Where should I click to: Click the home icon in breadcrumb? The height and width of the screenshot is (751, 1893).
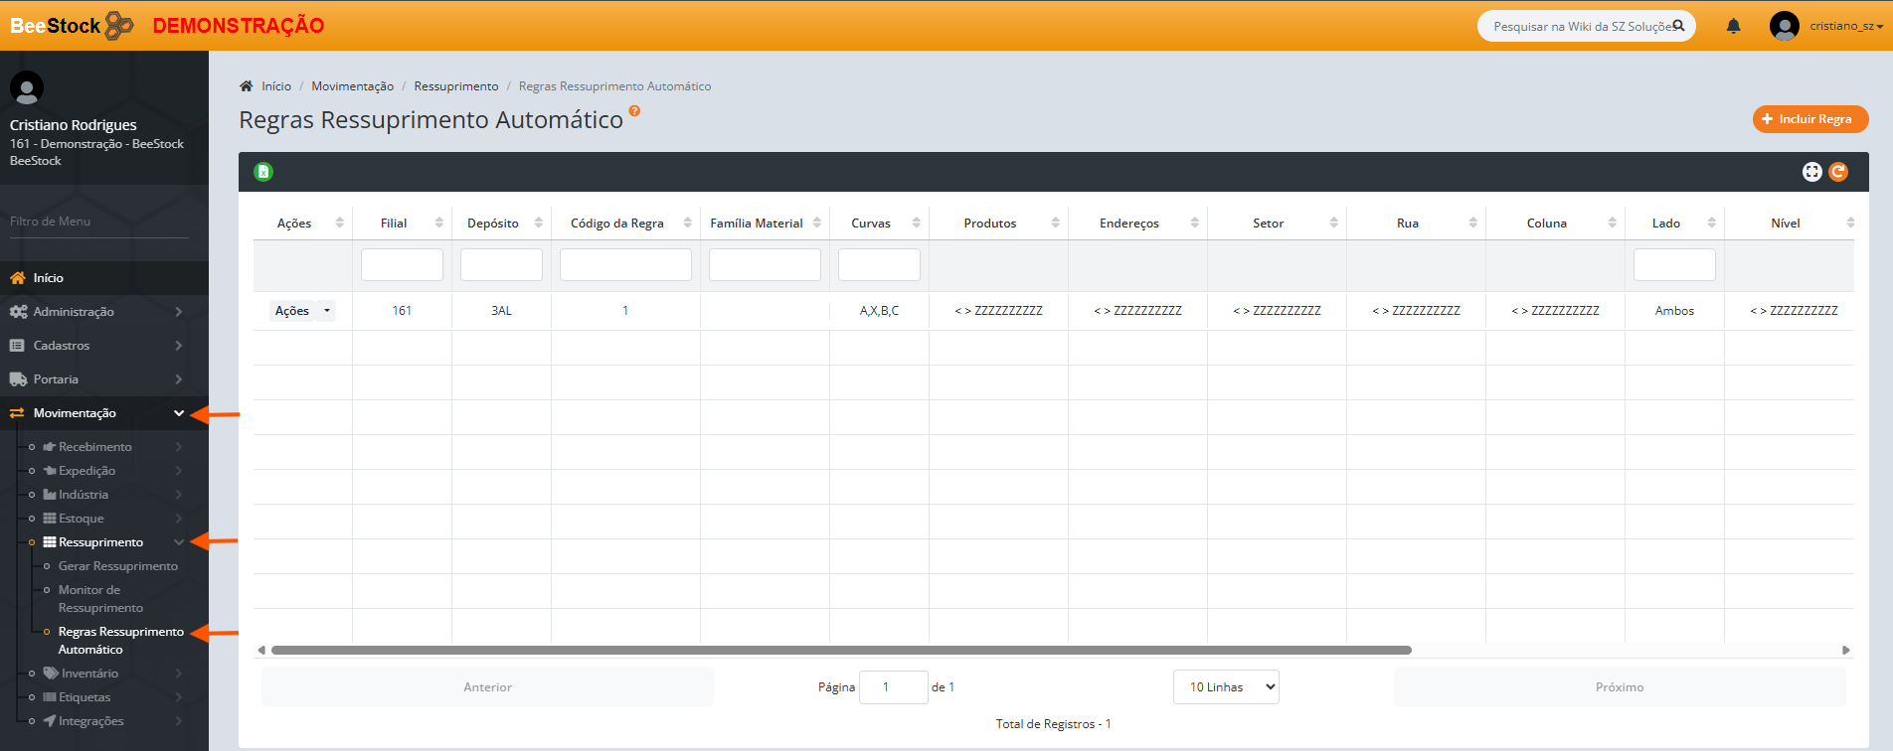click(247, 86)
